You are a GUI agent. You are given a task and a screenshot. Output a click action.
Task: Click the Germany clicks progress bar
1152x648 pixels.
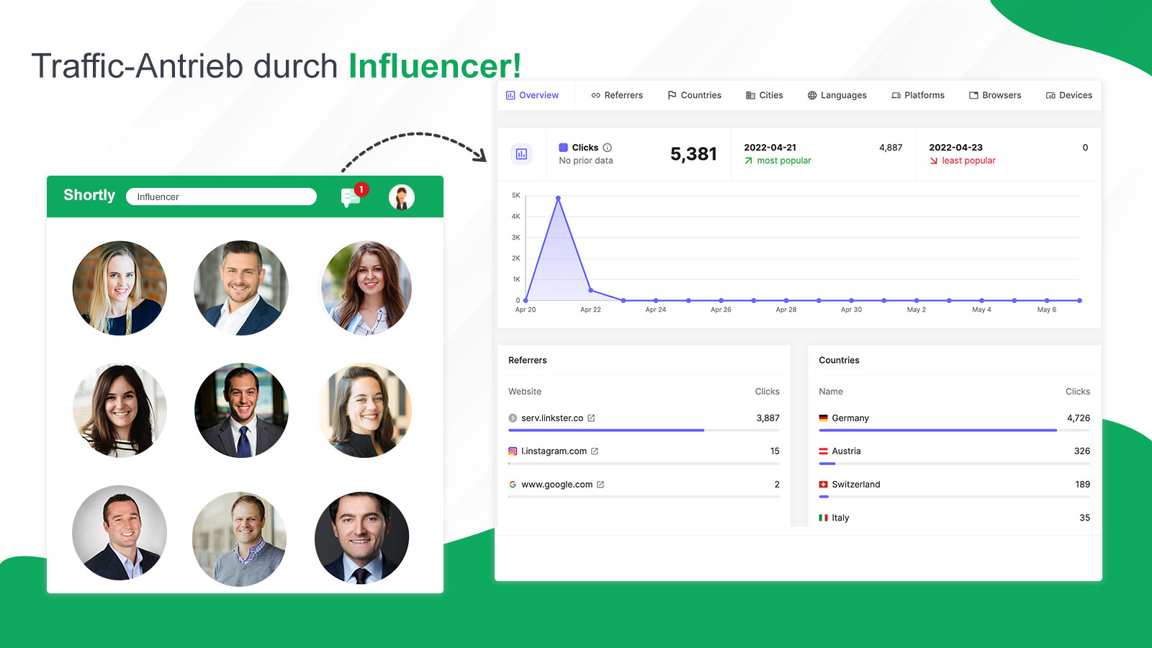[954, 431]
